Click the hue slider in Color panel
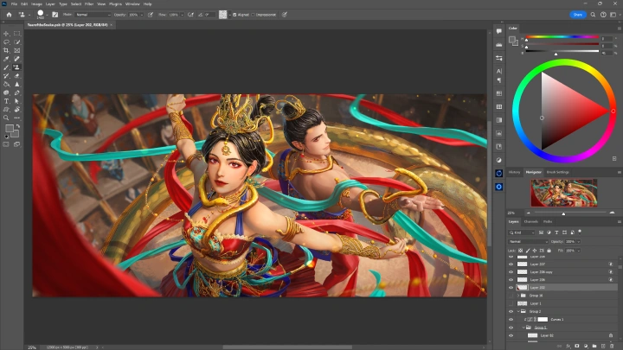Viewport: 623px width, 350px height. click(562, 36)
